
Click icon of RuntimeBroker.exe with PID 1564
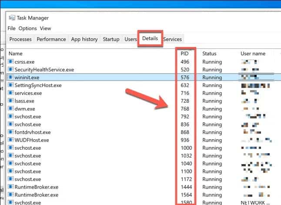10,195
